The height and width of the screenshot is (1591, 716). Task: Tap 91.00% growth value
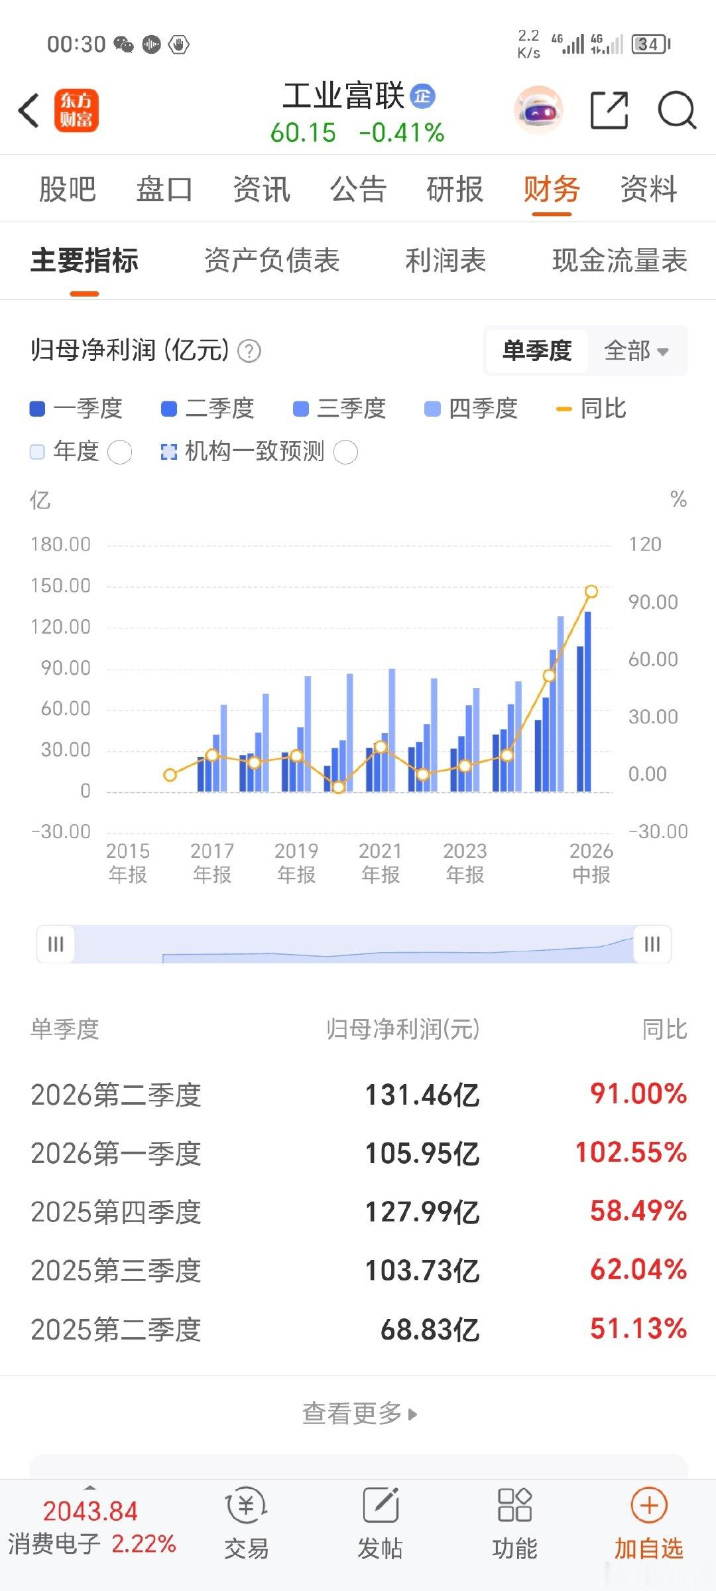point(638,1094)
